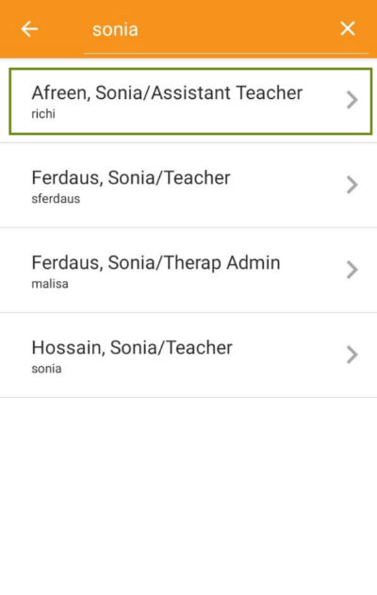Open the chevron beside Ferdaus, Sonia/Teacher
377x595 pixels.
352,185
